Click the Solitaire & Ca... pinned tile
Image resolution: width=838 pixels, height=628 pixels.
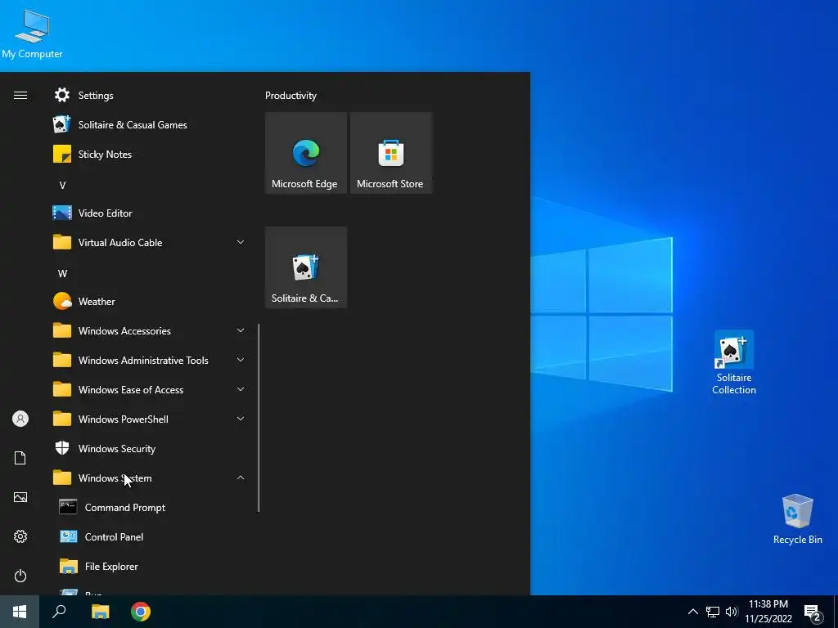pos(306,267)
